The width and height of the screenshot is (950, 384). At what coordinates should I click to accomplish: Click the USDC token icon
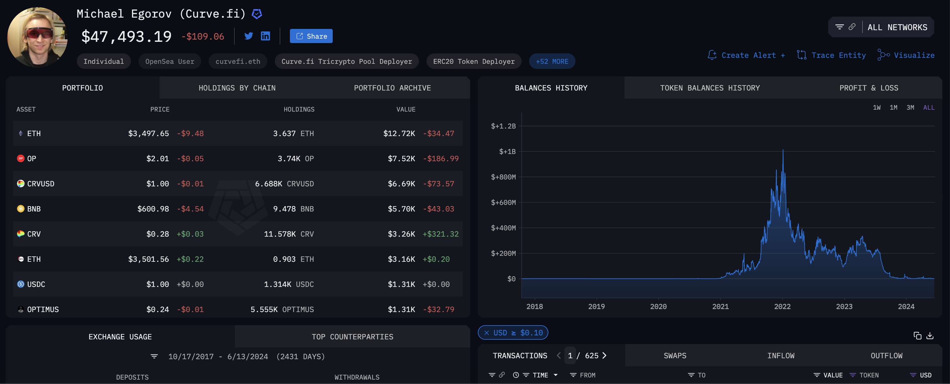click(21, 284)
